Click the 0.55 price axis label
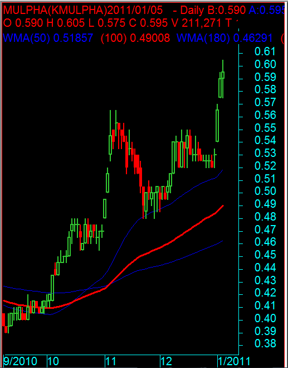Viewport: 288px width, 368px height. click(x=265, y=128)
